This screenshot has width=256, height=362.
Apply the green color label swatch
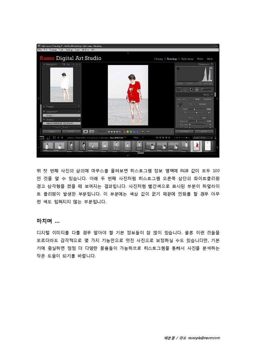(131, 132)
